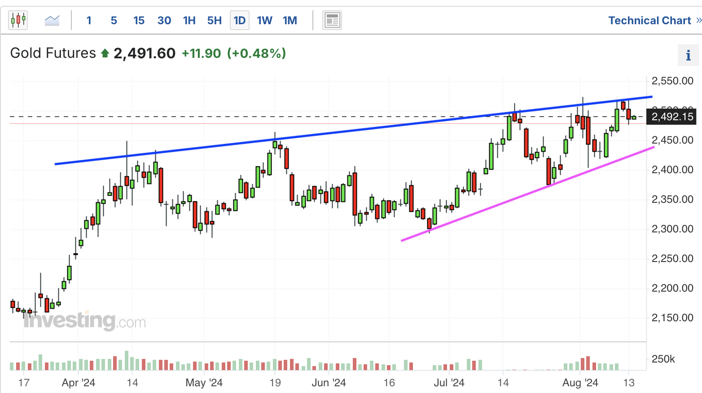The width and height of the screenshot is (702, 393).
Task: Click the Jul '24 date label
Action: 449,383
